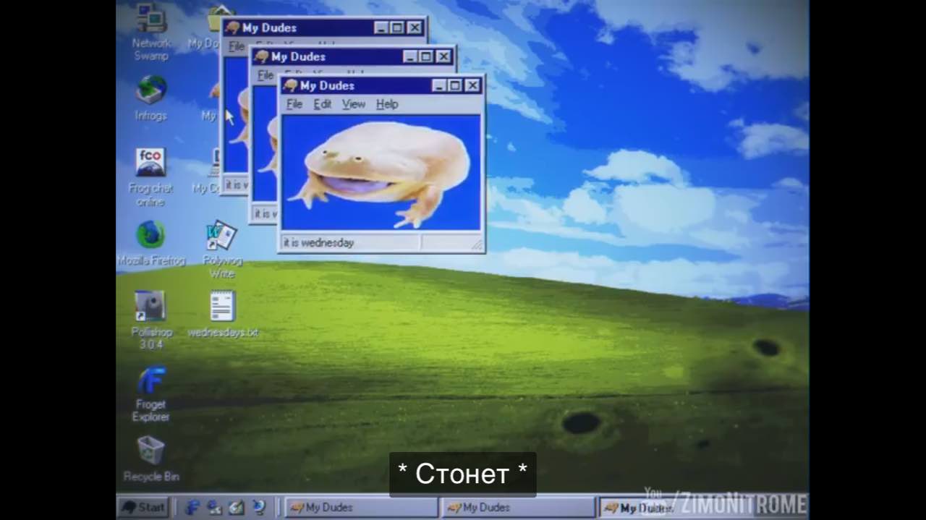Open File menu in rearmost My Dudes window
Screen dimensions: 926x520
[237, 46]
